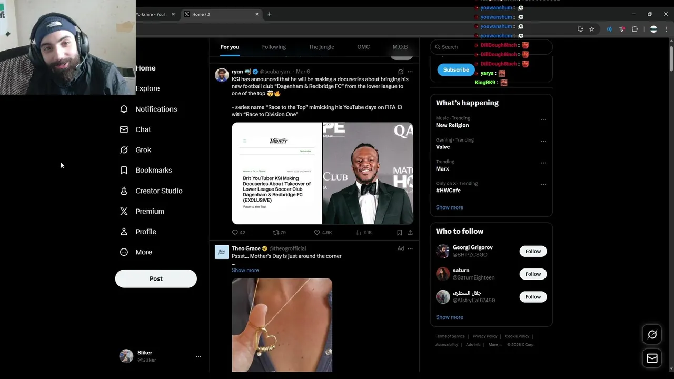Click the Subscribe button
This screenshot has width=674, height=379.
coord(456,69)
